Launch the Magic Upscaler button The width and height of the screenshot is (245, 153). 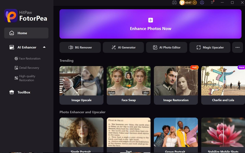click(210, 47)
